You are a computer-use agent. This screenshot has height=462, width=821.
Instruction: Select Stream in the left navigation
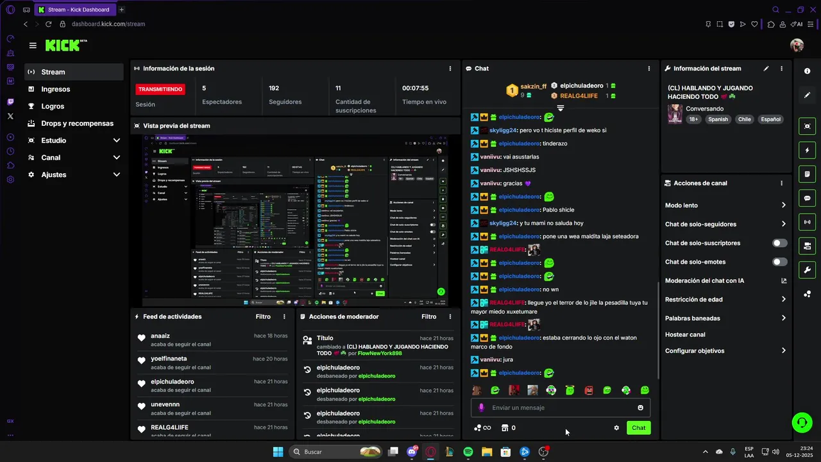[74, 72]
